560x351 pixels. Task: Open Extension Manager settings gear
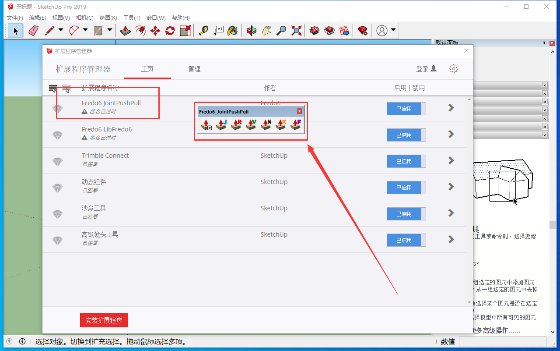tap(454, 69)
